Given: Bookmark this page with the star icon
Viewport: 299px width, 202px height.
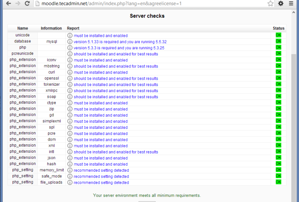Looking at the screenshot, I should coord(270,4).
